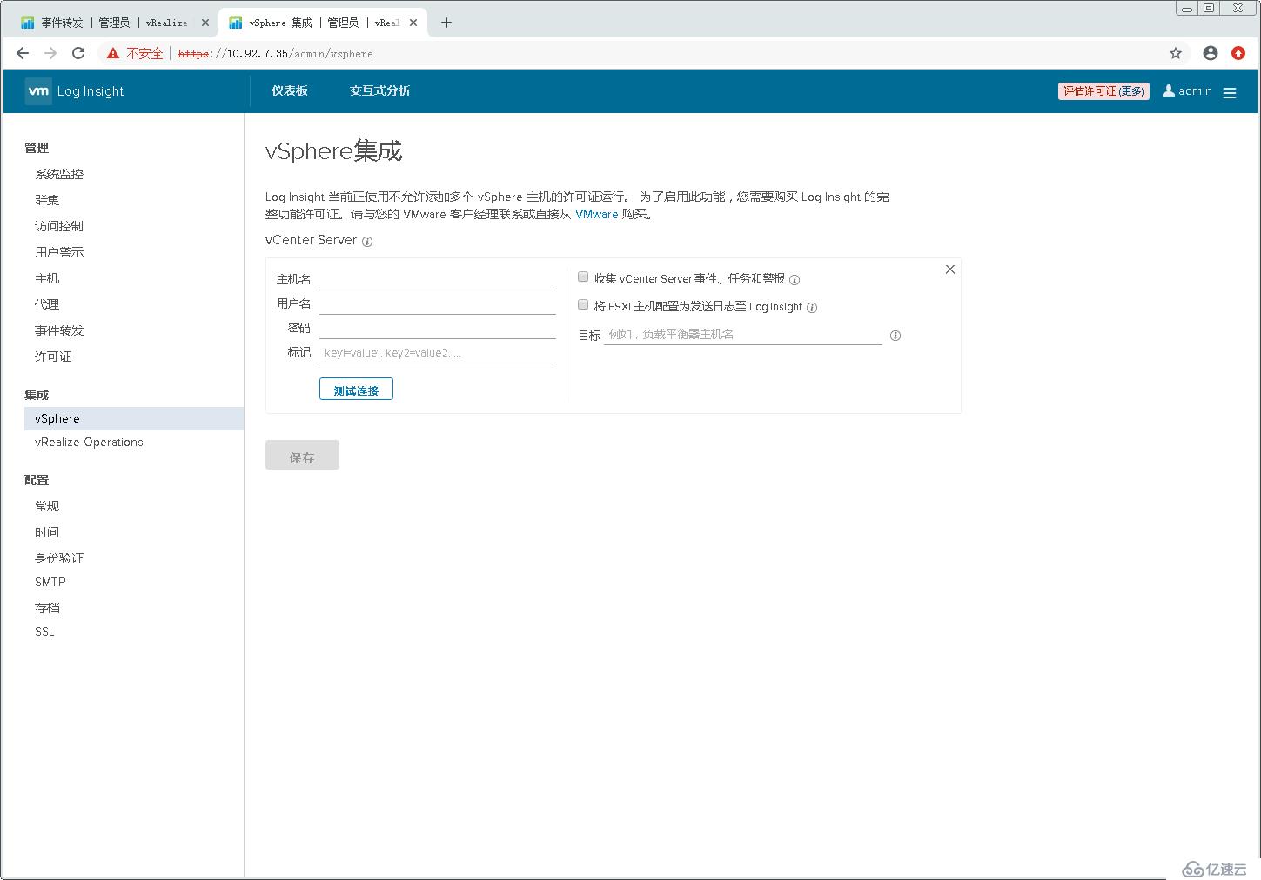Image resolution: width=1261 pixels, height=880 pixels.
Task: Open the admin user menu
Action: 1187,90
